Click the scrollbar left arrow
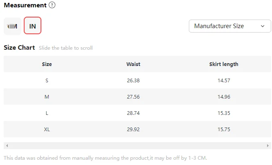Screen dimensions: 272x165 pyautogui.click(x=7, y=145)
